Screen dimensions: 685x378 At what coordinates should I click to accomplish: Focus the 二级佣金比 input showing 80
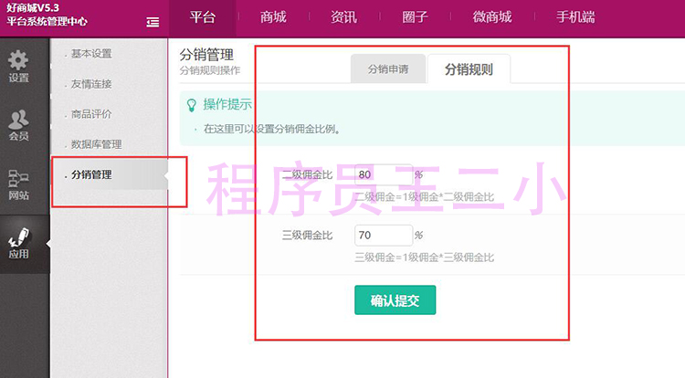[x=383, y=174]
